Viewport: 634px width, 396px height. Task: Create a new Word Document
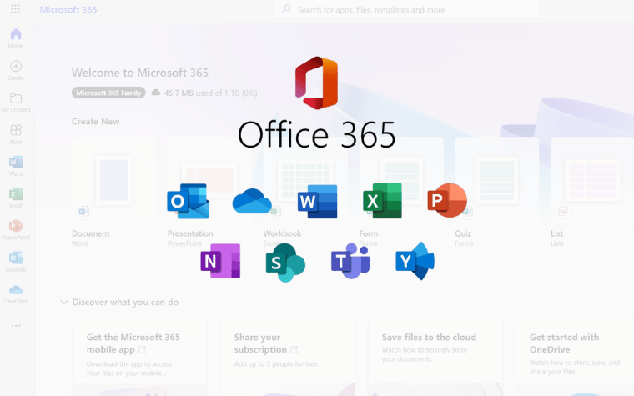coord(114,192)
